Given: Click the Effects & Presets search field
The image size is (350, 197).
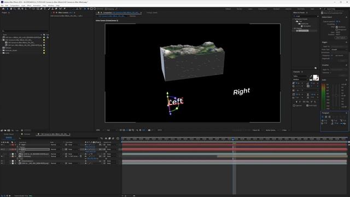Looking at the screenshot, I should (x=305, y=16).
